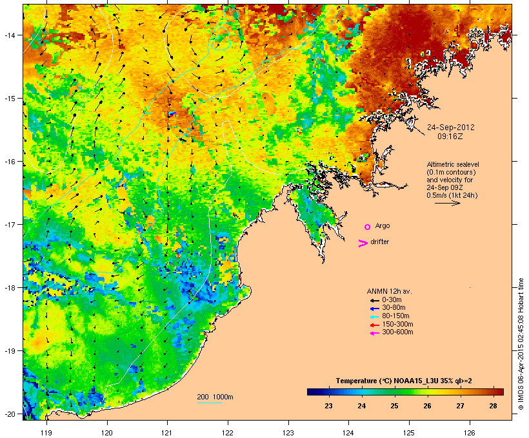The width and height of the screenshot is (529, 438).
Task: Click longitude axis label 119
Action: (x=46, y=433)
